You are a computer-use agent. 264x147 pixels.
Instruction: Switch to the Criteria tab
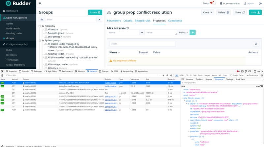point(128,21)
